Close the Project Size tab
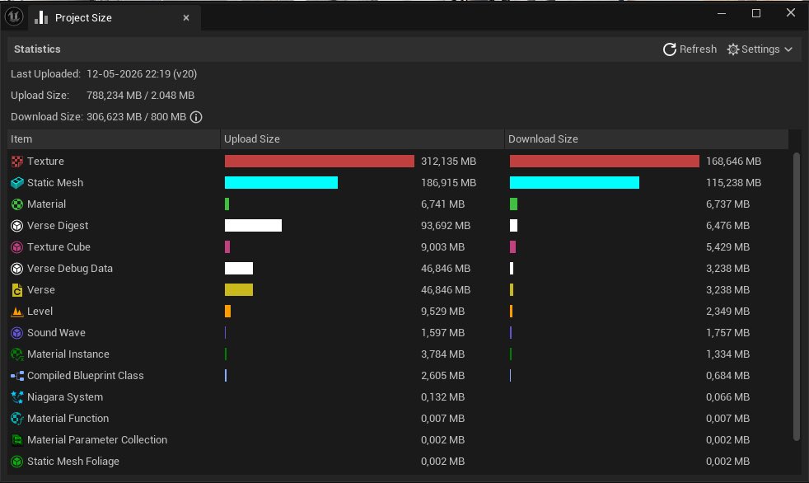This screenshot has height=483, width=809. (x=186, y=18)
